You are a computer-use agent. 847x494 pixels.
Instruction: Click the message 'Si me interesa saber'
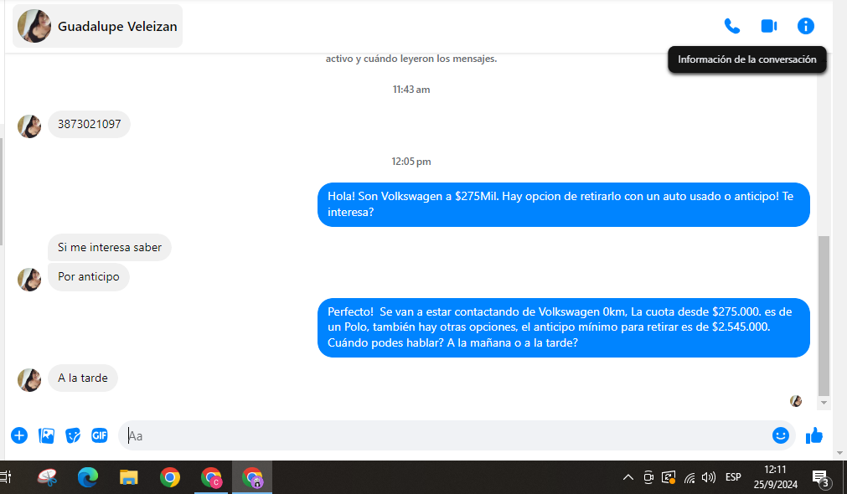pos(110,247)
